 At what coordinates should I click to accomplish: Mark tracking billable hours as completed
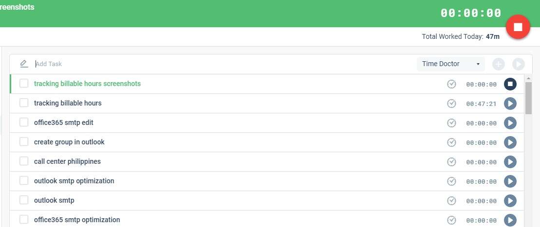pos(451,103)
